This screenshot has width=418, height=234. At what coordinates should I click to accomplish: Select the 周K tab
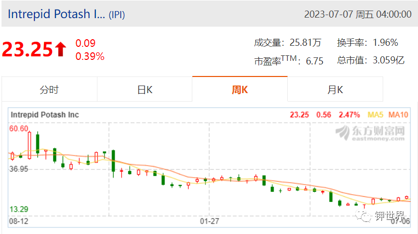coord(240,90)
